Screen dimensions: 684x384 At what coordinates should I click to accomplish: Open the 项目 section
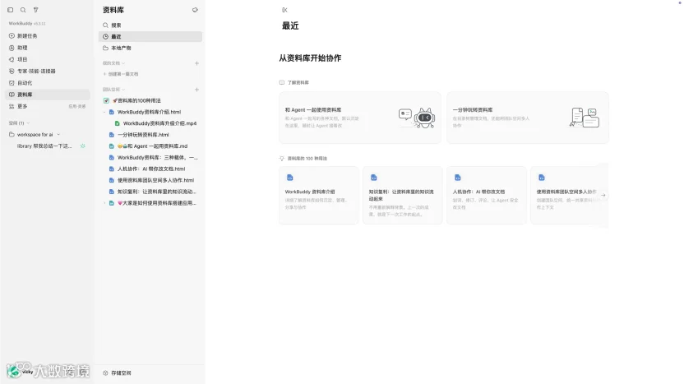coord(47,59)
